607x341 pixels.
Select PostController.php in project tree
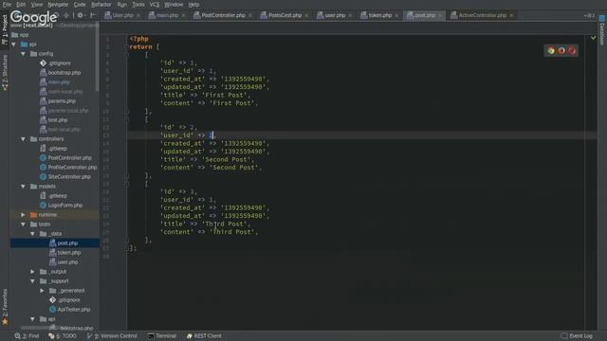pos(65,158)
